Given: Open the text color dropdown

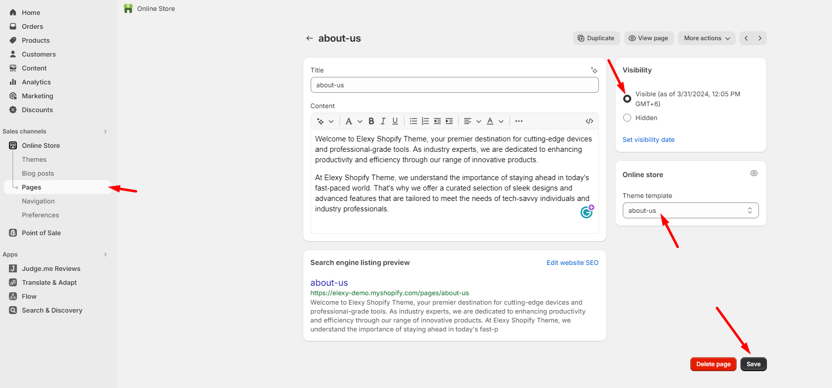Looking at the screenshot, I should [x=495, y=121].
